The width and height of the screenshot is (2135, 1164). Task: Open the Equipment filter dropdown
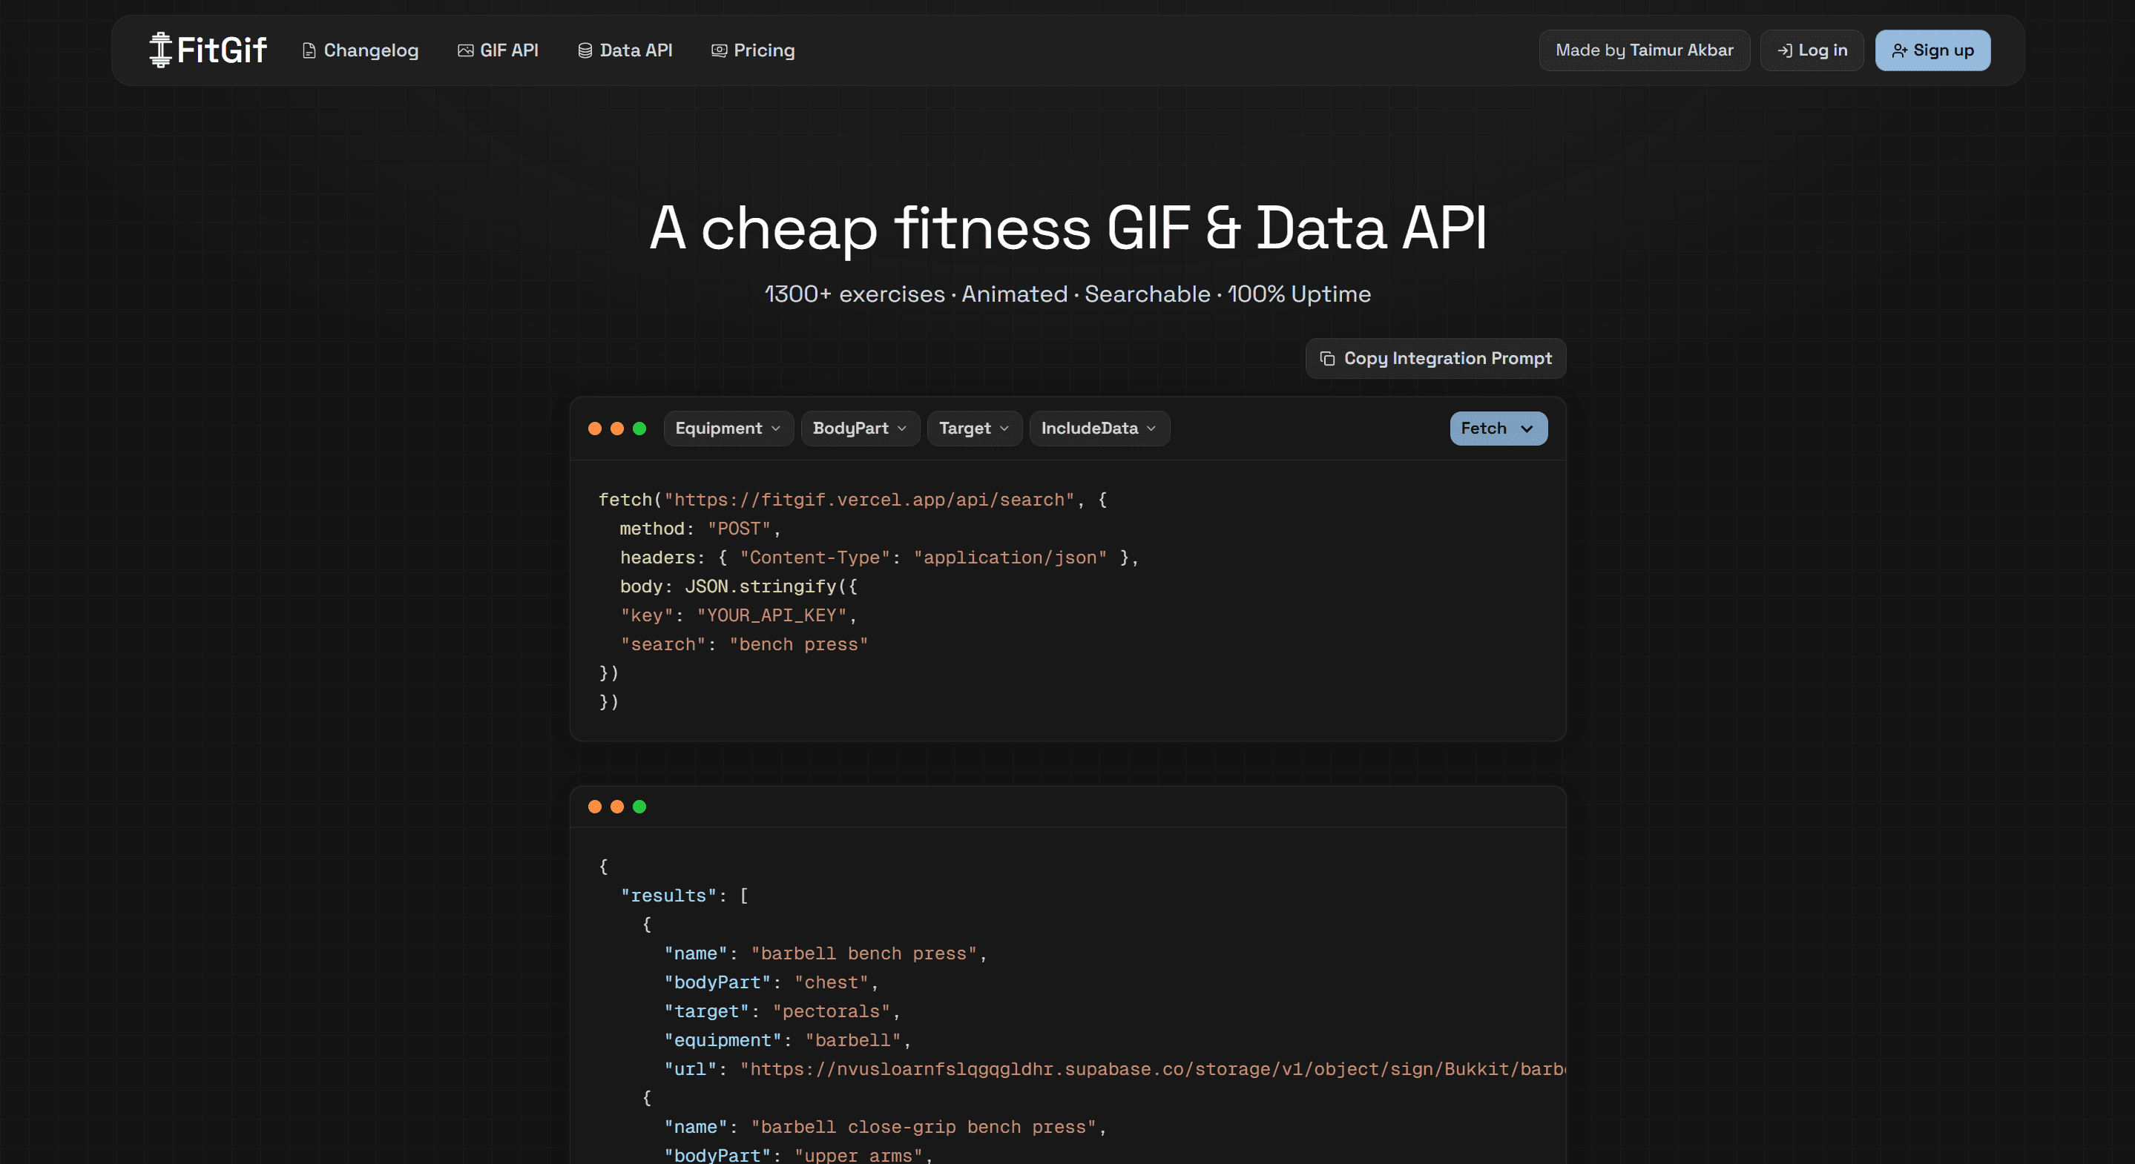728,429
